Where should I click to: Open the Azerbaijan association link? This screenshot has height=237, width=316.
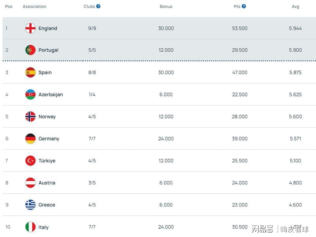[51, 94]
